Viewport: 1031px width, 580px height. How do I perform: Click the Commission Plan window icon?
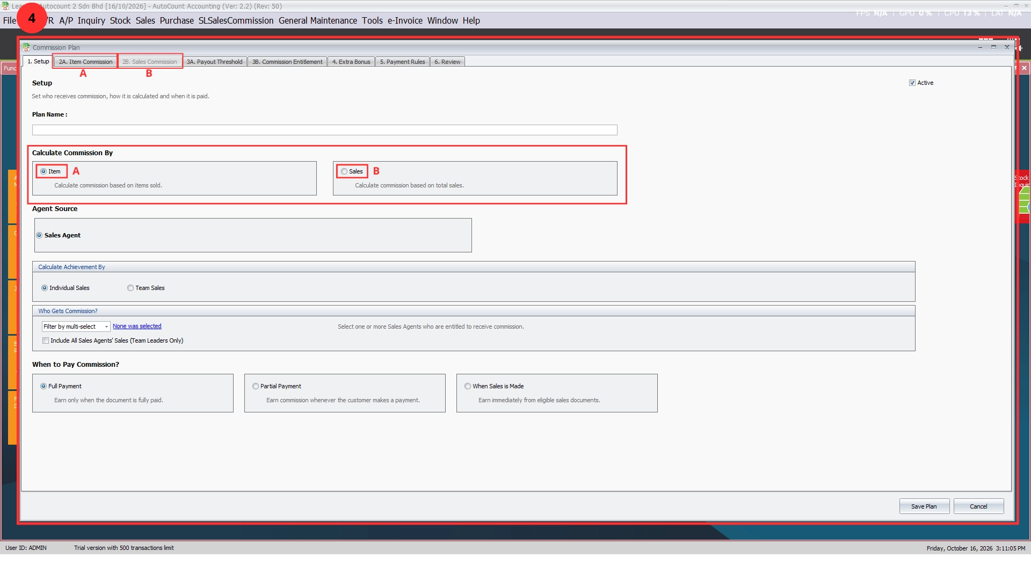[x=26, y=47]
